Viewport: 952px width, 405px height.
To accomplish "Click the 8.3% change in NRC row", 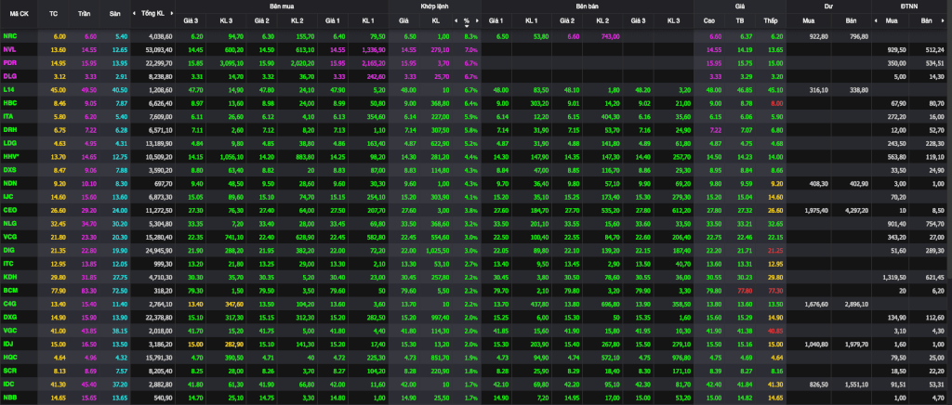I will [x=471, y=36].
